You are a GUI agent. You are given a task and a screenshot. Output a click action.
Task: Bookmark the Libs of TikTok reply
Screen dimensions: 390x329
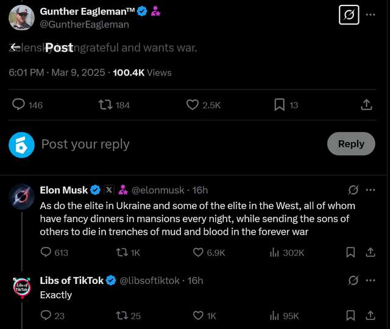coord(351,316)
